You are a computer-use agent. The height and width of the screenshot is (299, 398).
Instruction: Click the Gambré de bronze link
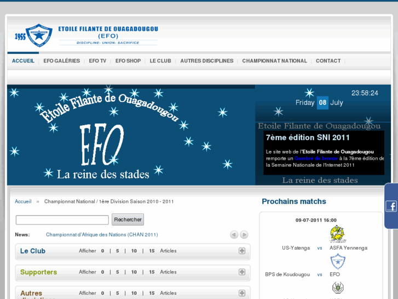316,159
